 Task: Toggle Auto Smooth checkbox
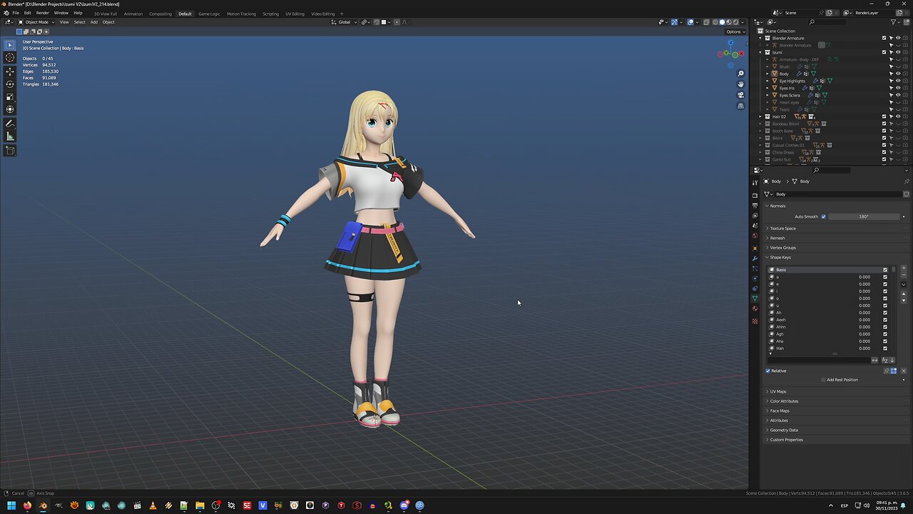[823, 216]
